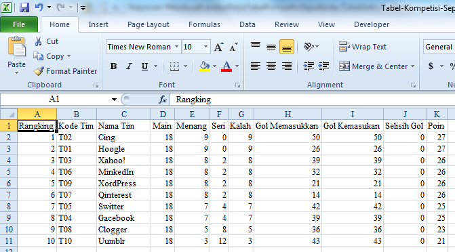Switch to the View tab
This screenshot has height=252, width=455.
[326, 24]
